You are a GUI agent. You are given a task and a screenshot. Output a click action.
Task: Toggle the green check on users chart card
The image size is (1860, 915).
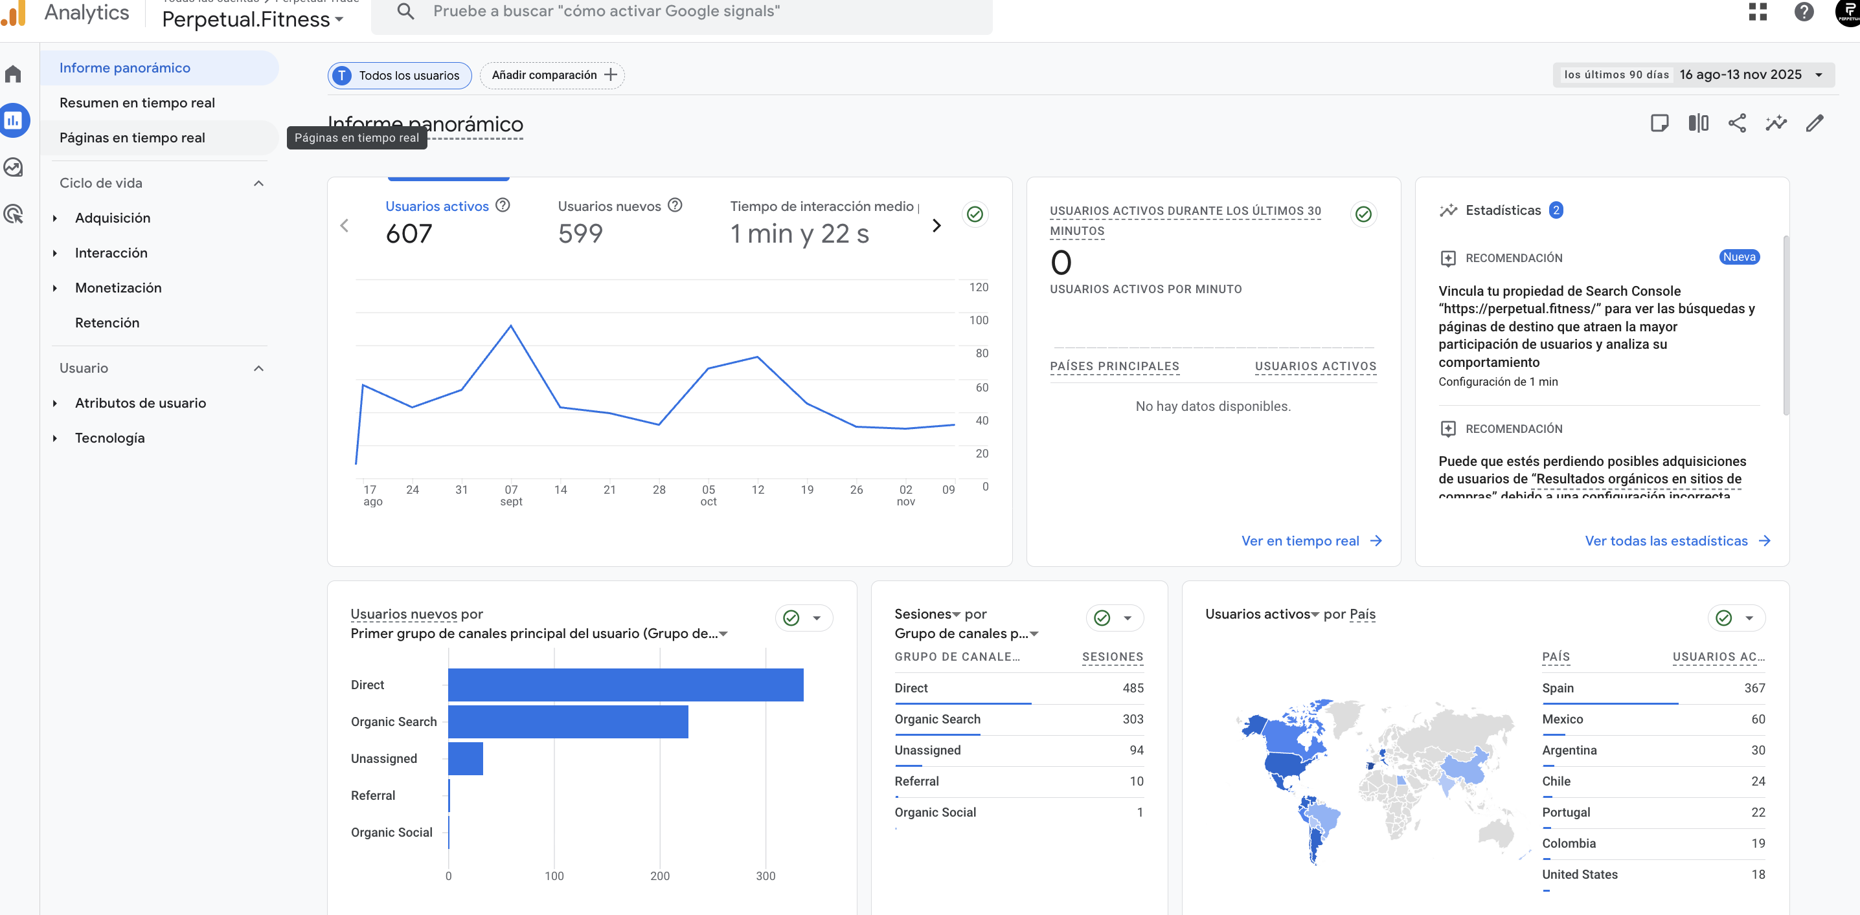(x=975, y=214)
